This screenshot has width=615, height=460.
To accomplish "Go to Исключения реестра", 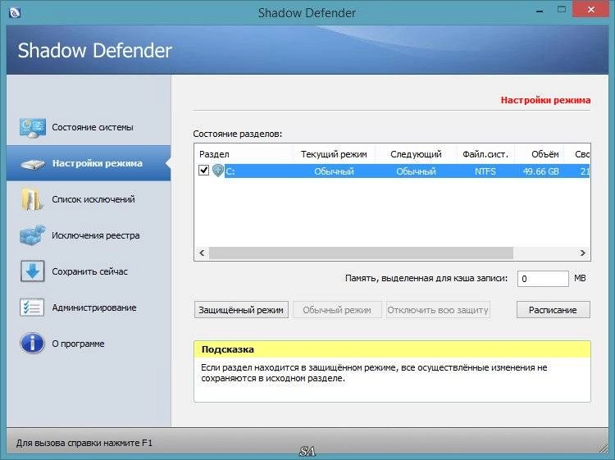I will [89, 235].
